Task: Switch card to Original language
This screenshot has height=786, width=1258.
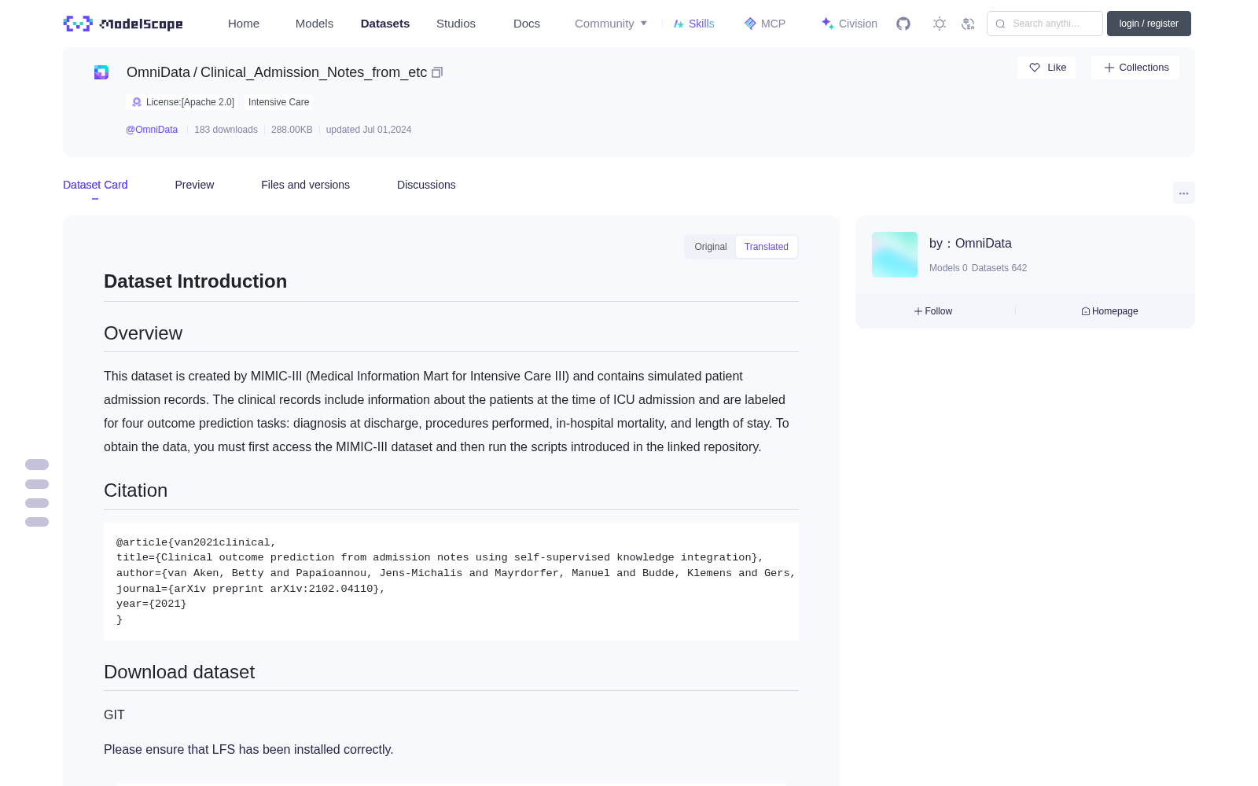Action: point(711,247)
